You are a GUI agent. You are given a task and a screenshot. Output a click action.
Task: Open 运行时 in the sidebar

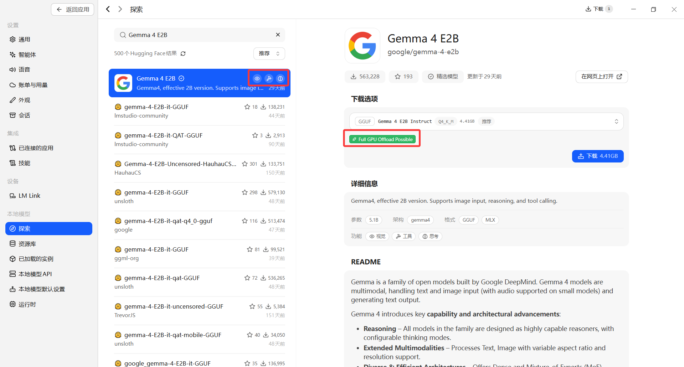(x=49, y=304)
